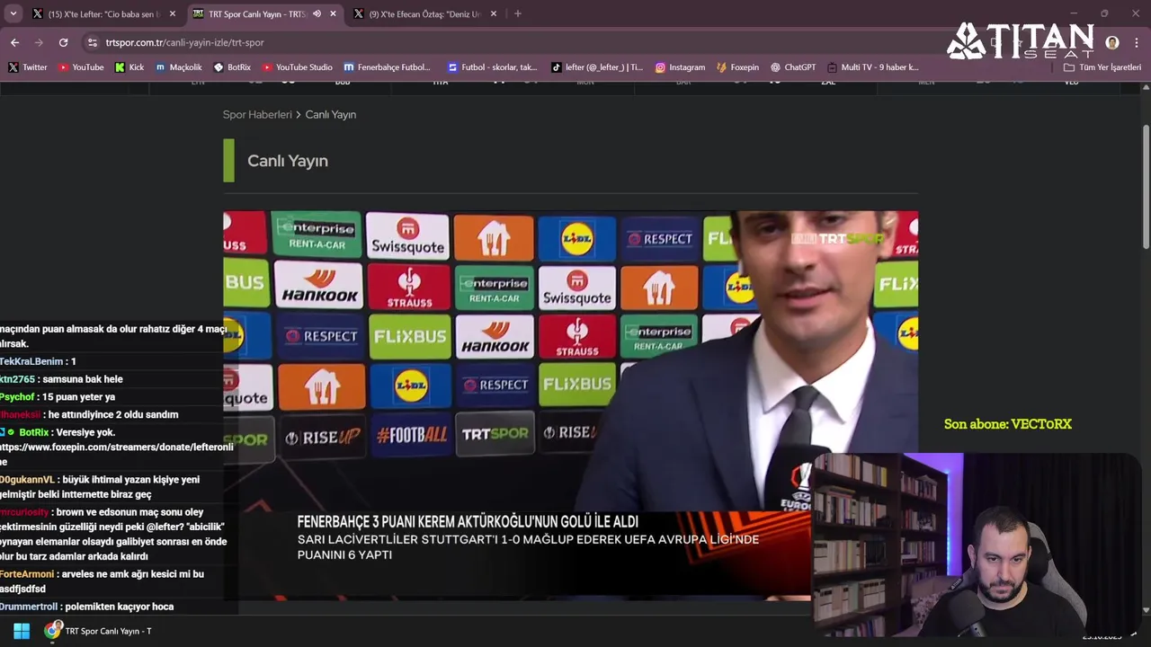Click the Canlı Yayın page heading

coord(288,161)
